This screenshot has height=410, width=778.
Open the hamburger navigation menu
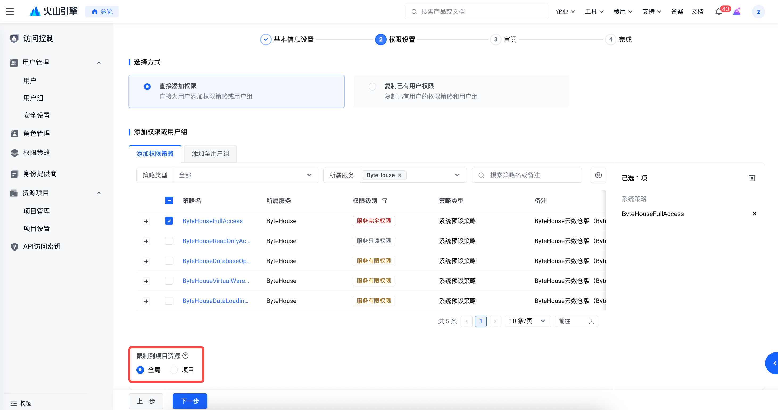tap(10, 11)
